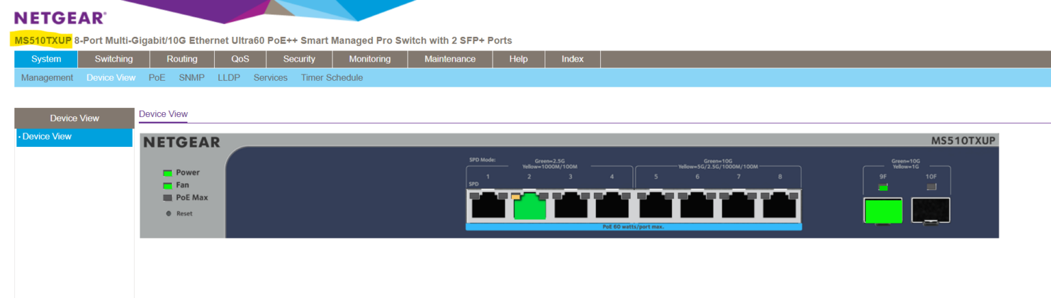
Task: Open the Maintenance menu
Action: tap(450, 59)
